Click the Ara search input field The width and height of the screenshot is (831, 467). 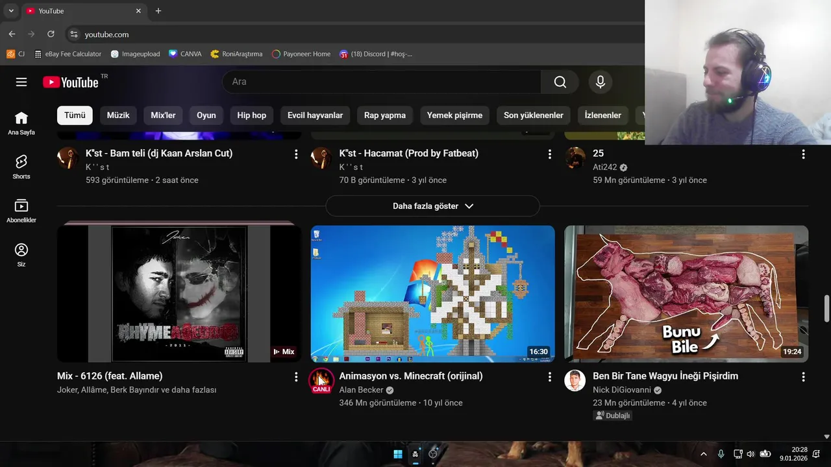pyautogui.click(x=383, y=82)
